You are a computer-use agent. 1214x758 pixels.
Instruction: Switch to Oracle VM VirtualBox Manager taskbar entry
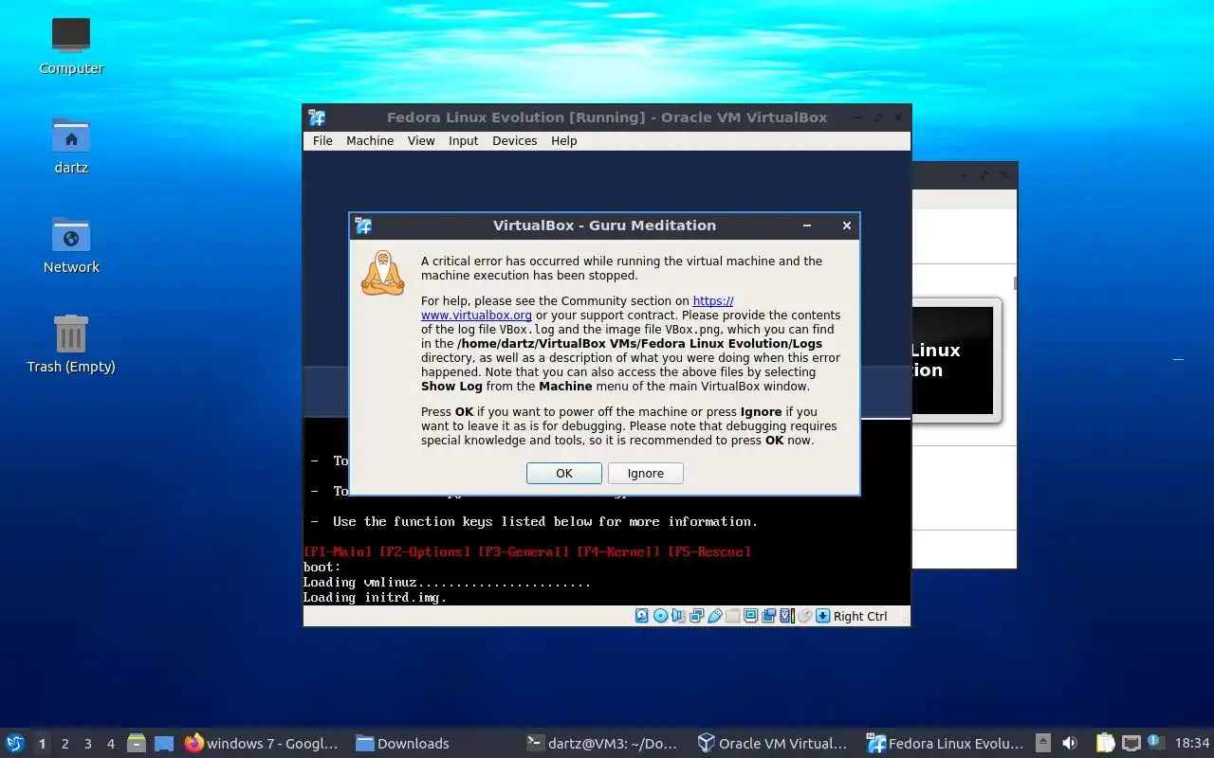(772, 744)
